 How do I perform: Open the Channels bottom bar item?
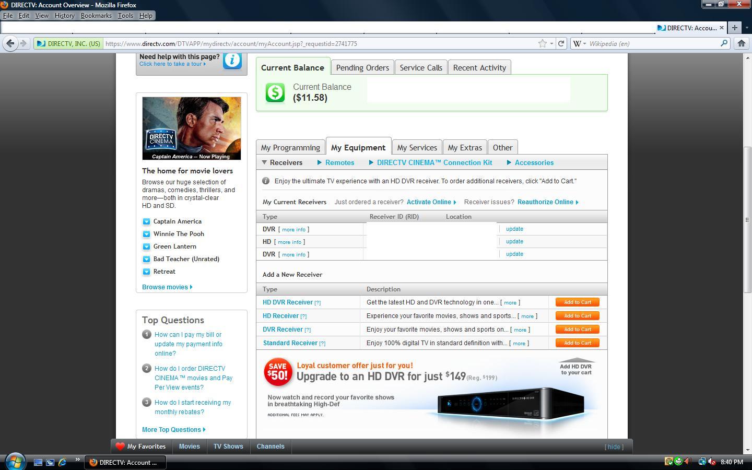point(271,446)
